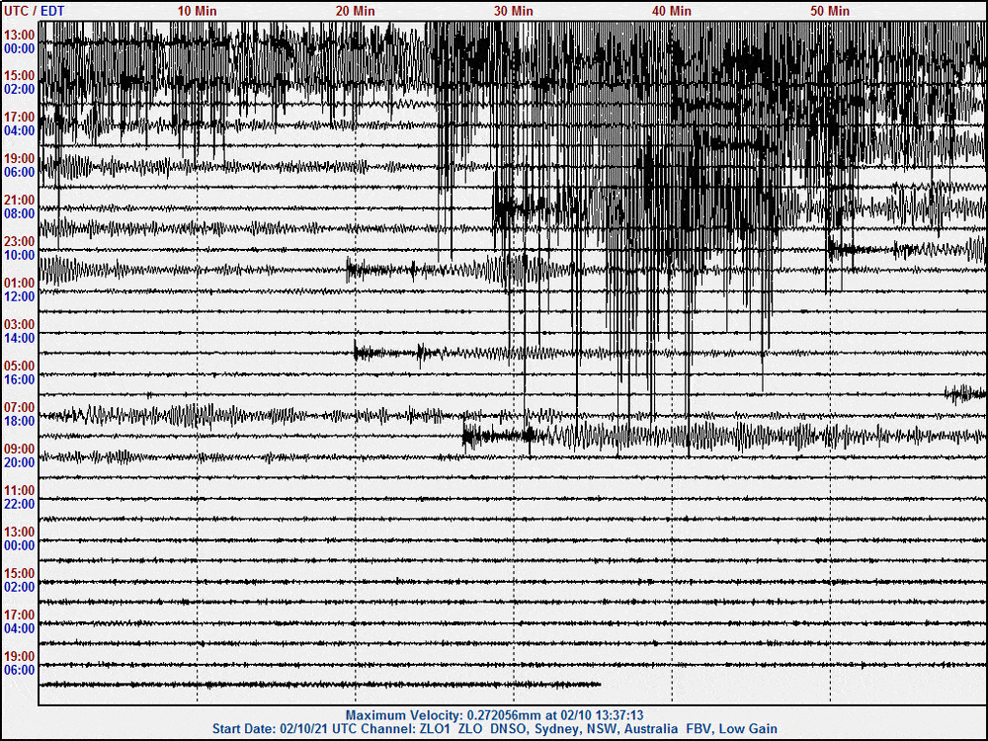This screenshot has width=988, height=741.
Task: Click the 23:00 UTC row label
Action: click(x=18, y=240)
